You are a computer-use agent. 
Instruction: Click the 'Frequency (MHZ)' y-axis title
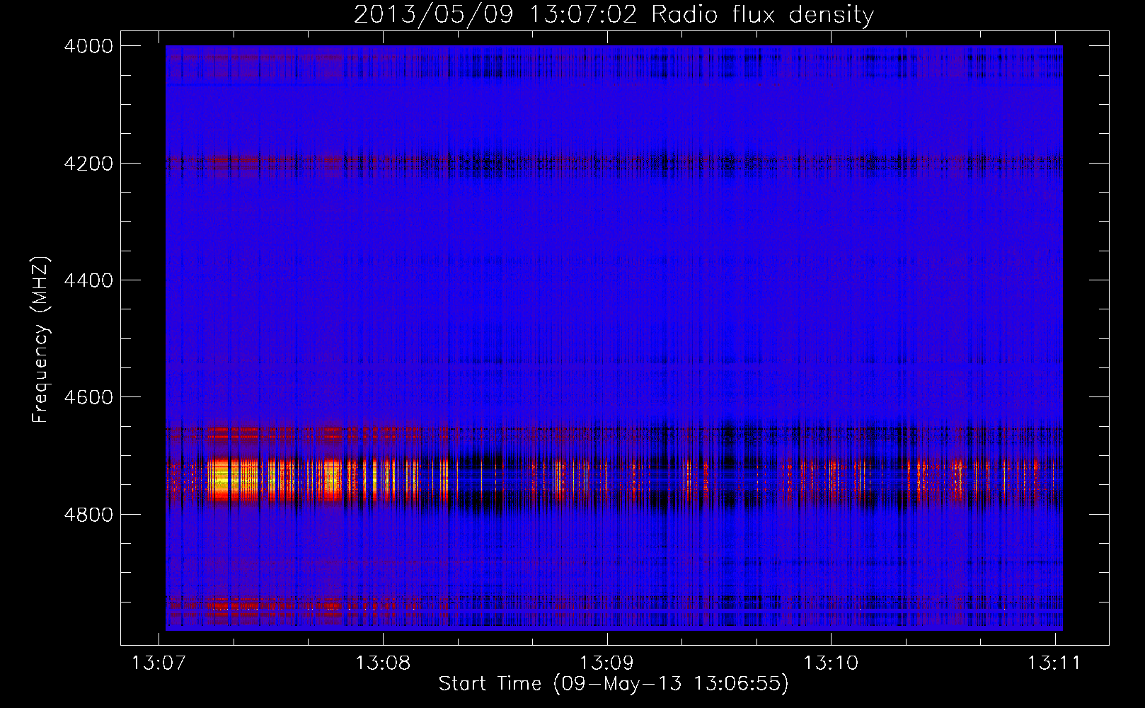click(40, 339)
